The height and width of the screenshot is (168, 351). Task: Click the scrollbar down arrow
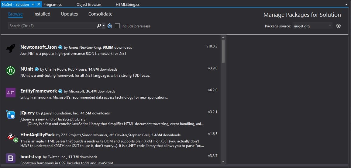pos(223,161)
